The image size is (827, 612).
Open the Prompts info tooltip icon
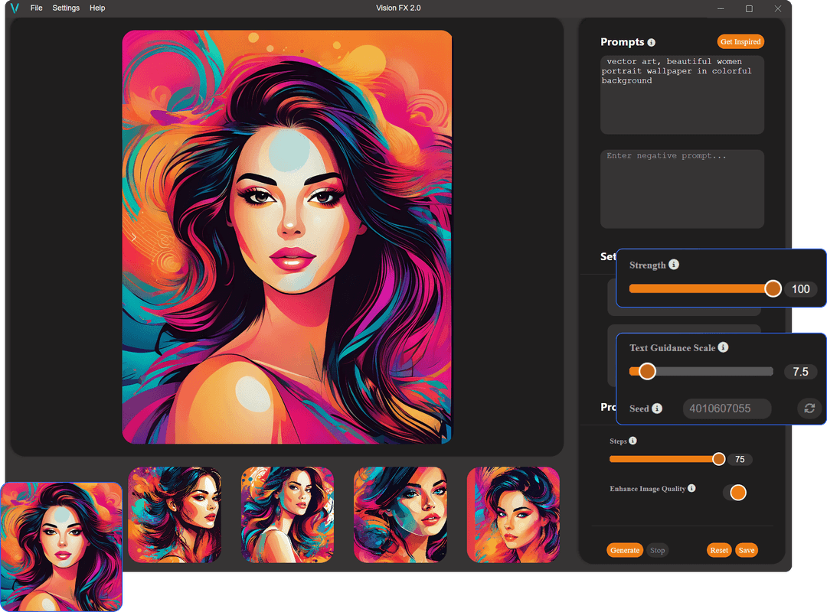coord(651,42)
